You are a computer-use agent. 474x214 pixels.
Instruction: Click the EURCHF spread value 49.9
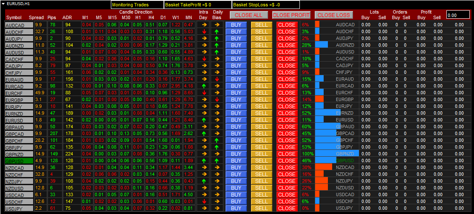tap(40, 93)
